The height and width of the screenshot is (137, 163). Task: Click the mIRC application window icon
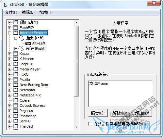[16, 74]
